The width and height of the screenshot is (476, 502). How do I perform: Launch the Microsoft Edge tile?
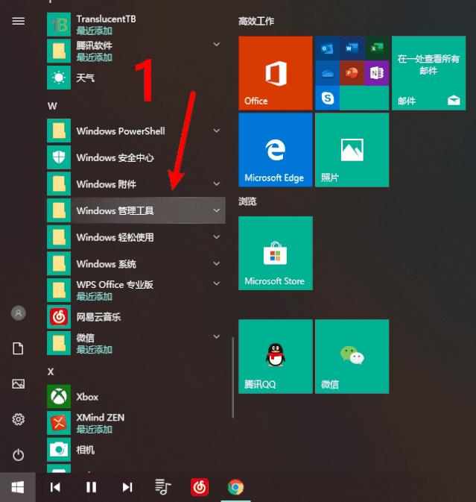[x=275, y=150]
